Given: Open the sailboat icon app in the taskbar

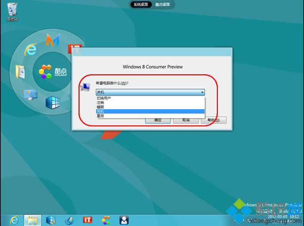Looking at the screenshot, I should tap(69, 220).
